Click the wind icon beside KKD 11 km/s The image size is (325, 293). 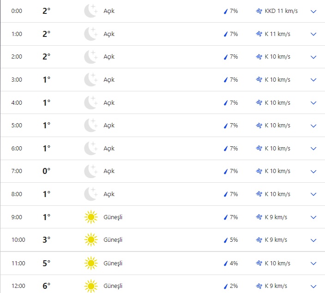259,11
